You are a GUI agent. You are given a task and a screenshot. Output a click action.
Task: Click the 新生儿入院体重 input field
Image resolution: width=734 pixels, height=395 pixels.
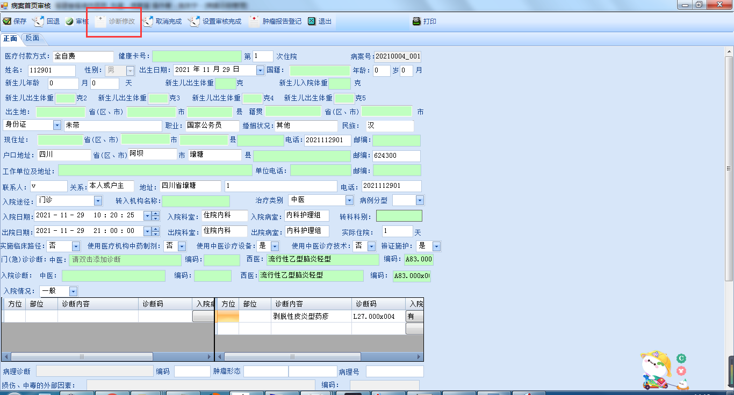340,83
